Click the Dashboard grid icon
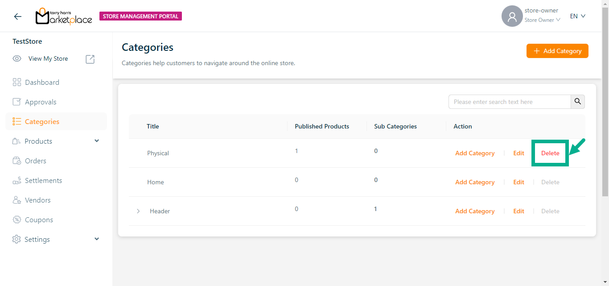609x286 pixels. click(x=17, y=83)
